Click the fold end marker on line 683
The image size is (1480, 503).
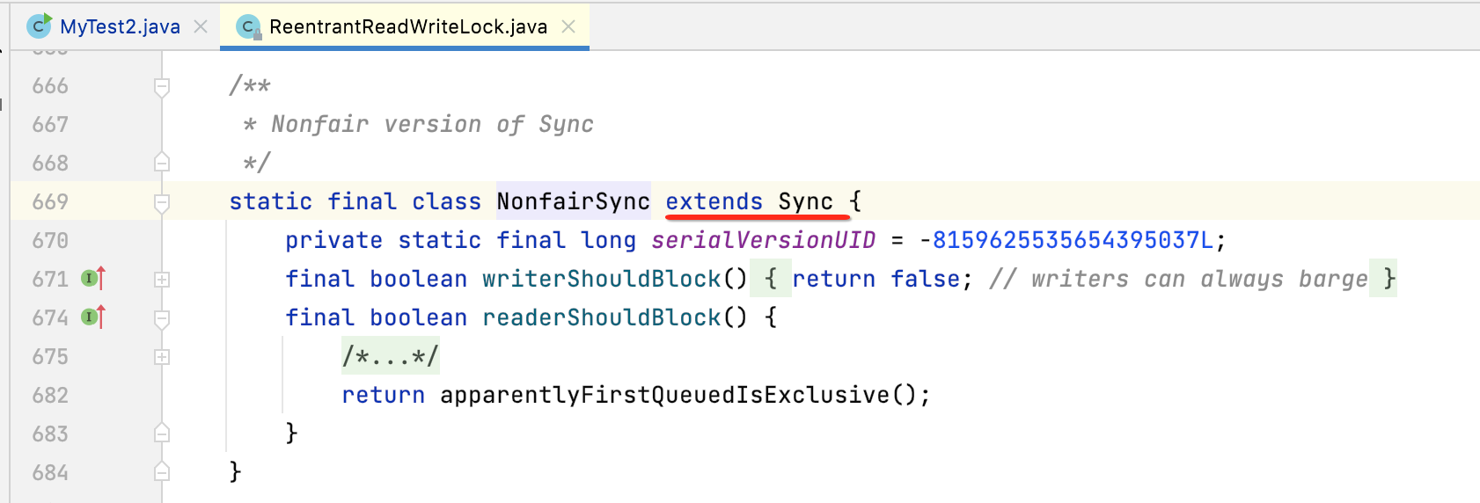point(162,434)
